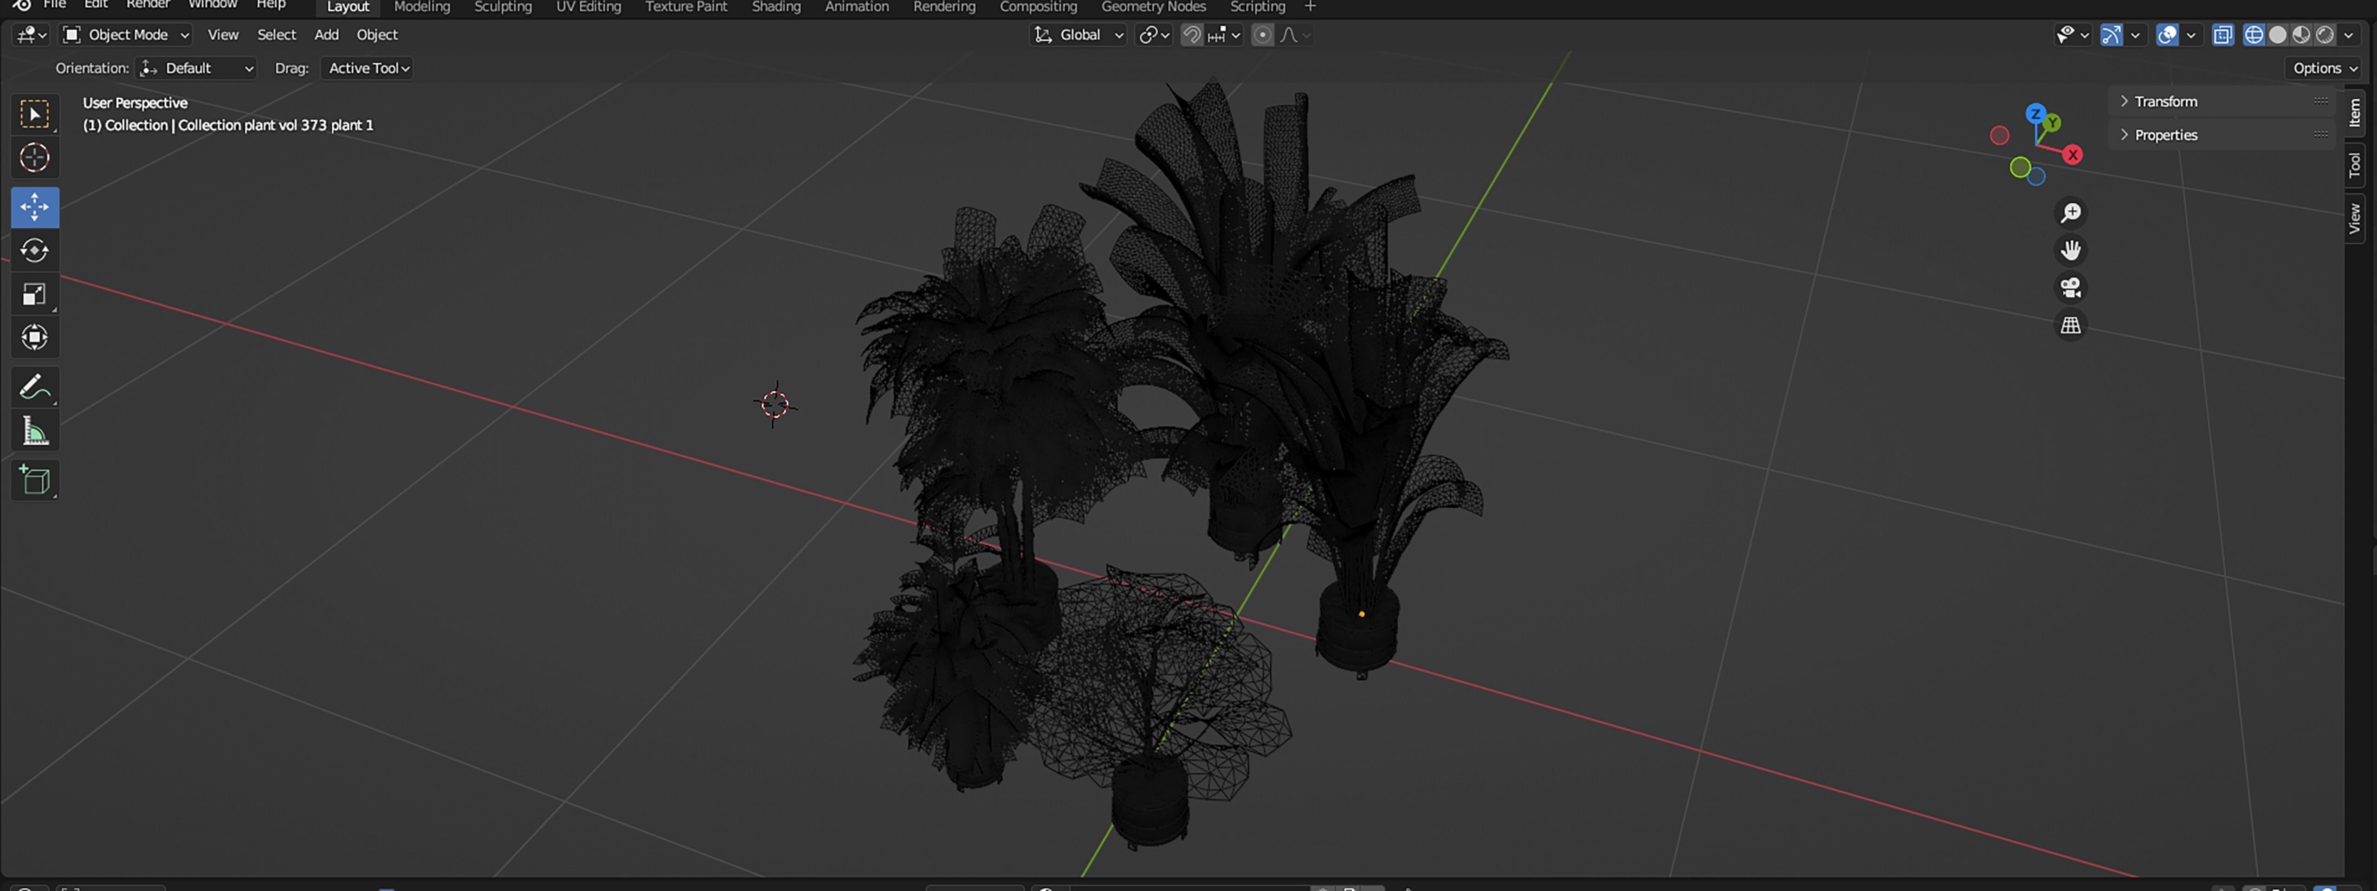Switch to Material Preview shading
The height and width of the screenshot is (891, 2377).
point(2301,35)
